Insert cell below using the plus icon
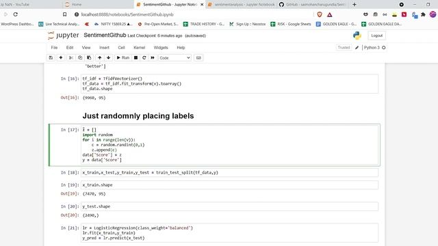Viewport: 438px width, 246px height. pyautogui.click(x=61, y=57)
